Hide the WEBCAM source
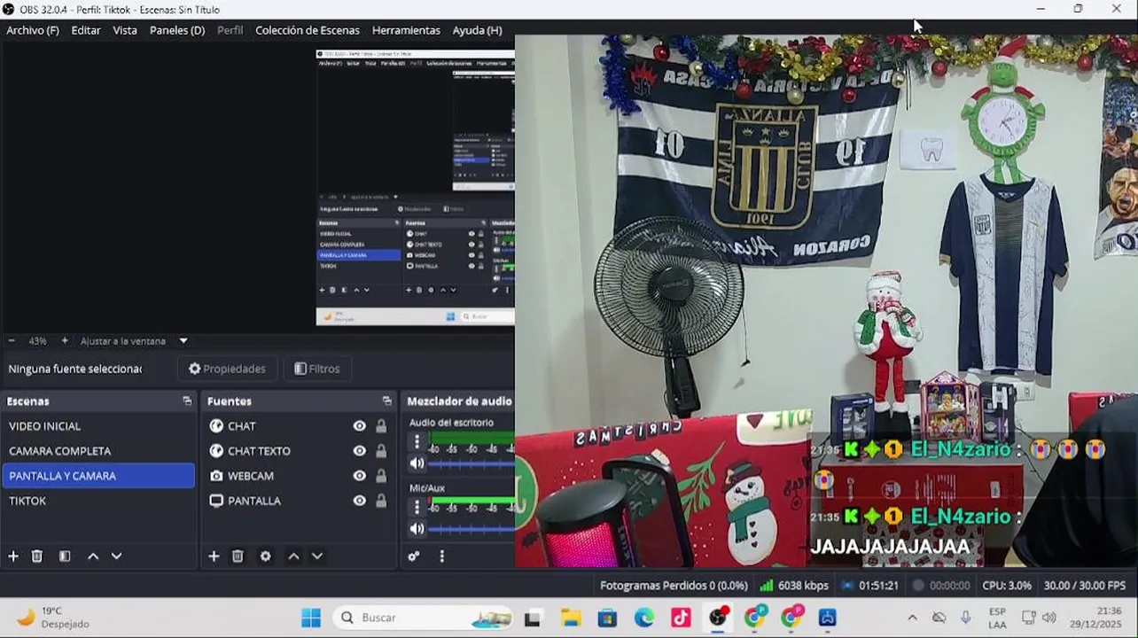 (360, 476)
